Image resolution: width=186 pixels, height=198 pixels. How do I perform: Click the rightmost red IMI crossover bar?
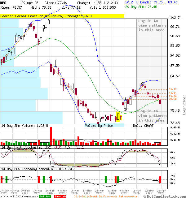tap(160, 179)
